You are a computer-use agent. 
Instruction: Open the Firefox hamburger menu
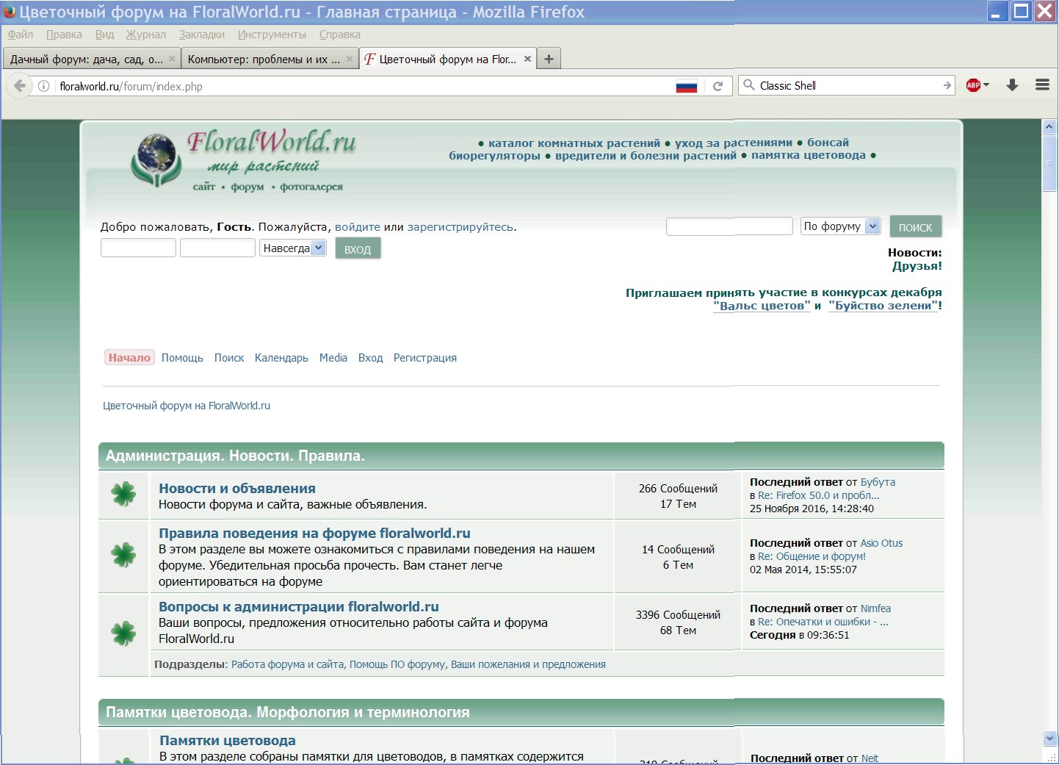tap(1041, 85)
